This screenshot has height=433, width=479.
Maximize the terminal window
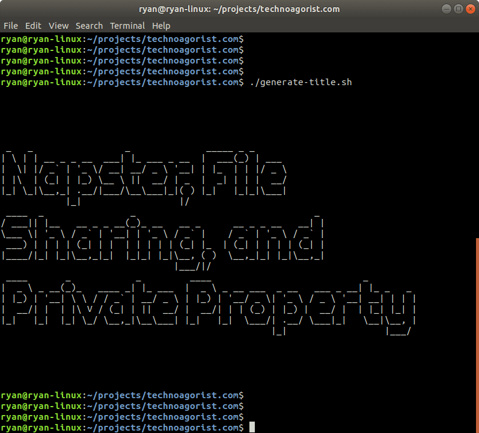(x=458, y=9)
